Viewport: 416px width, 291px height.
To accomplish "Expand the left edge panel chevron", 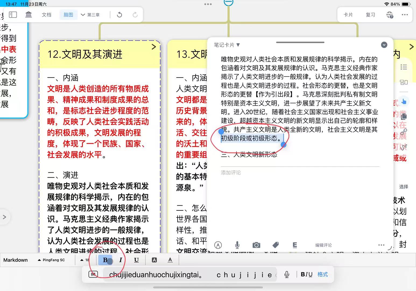I will (5, 217).
